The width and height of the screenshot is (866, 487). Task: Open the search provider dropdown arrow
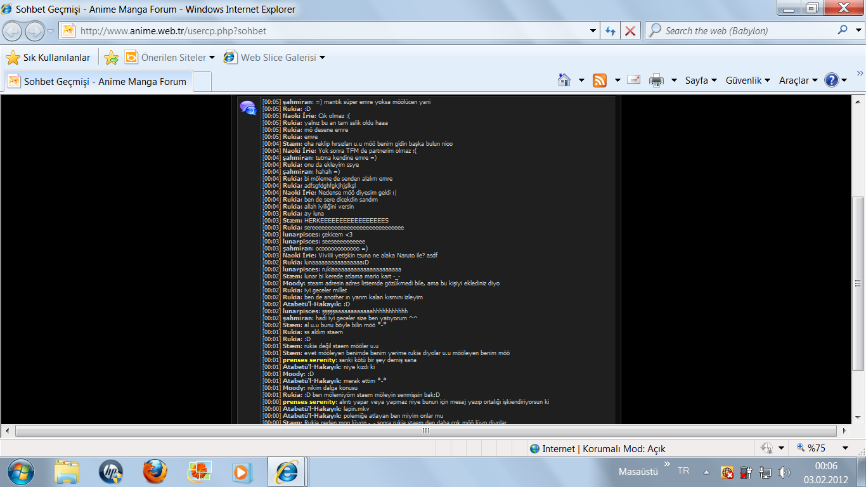(858, 30)
